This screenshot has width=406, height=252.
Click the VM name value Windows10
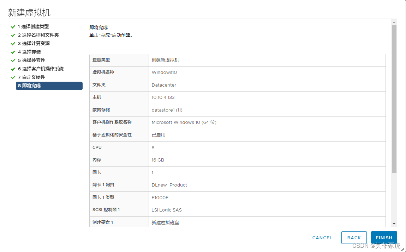pos(164,73)
